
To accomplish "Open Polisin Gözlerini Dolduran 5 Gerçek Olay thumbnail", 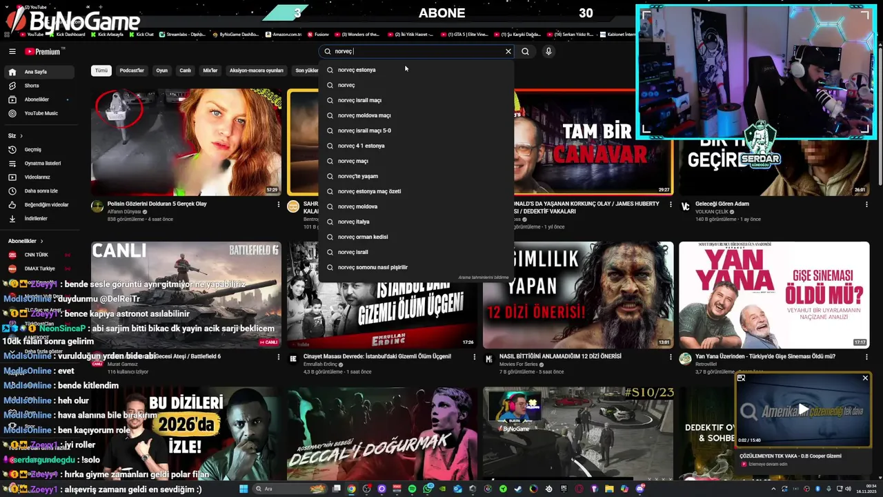I will point(186,142).
